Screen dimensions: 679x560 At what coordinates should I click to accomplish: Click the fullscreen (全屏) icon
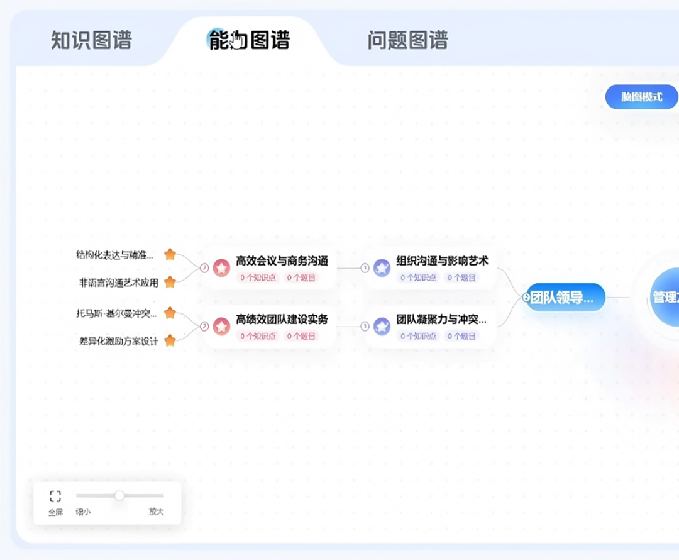click(55, 496)
